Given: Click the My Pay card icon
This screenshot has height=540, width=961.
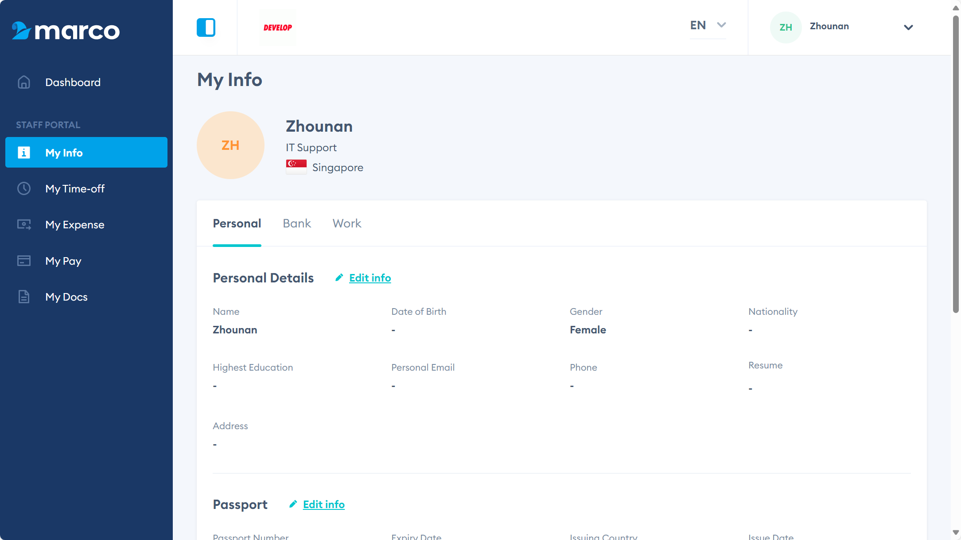Looking at the screenshot, I should coord(24,261).
